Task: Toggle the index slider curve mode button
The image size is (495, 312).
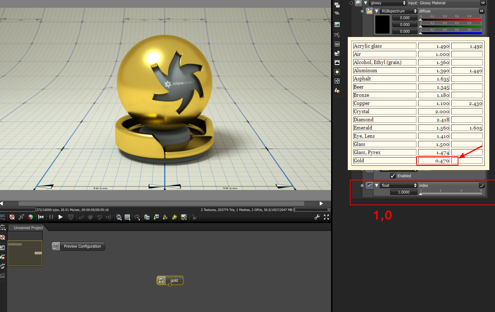Action: (x=482, y=185)
